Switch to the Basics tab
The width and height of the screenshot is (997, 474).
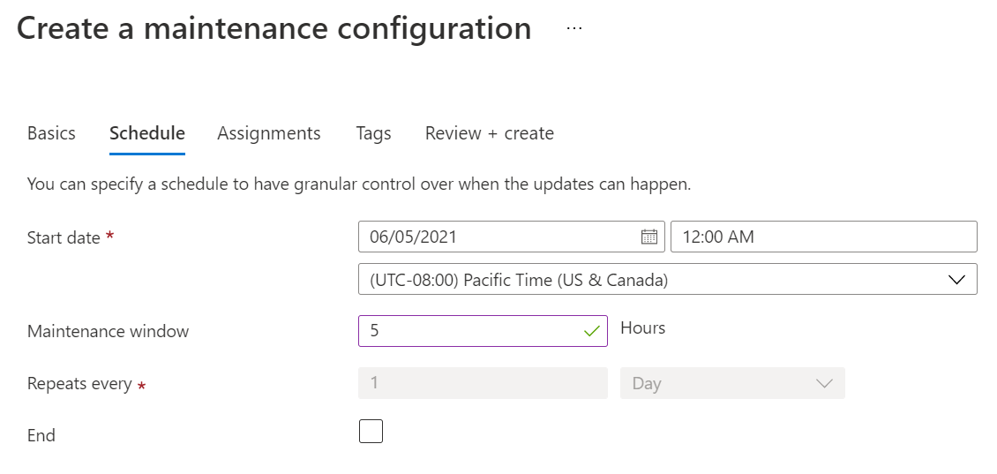coord(51,133)
